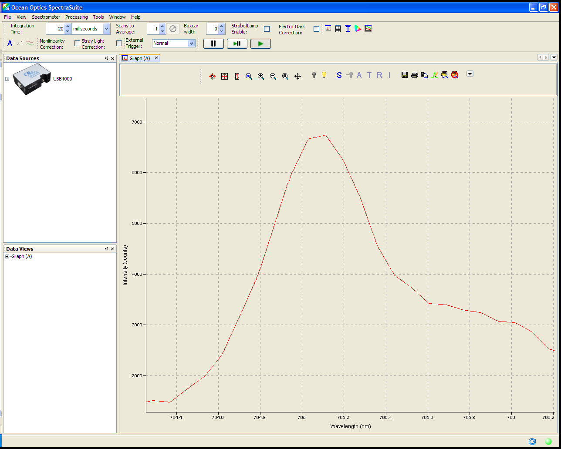Switch graph to Transmission mode T icon
Image resolution: width=561 pixels, height=449 pixels.
[x=369, y=75]
